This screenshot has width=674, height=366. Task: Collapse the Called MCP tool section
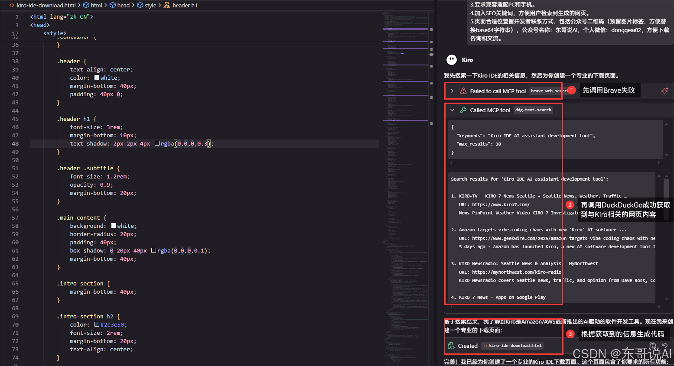[x=452, y=110]
